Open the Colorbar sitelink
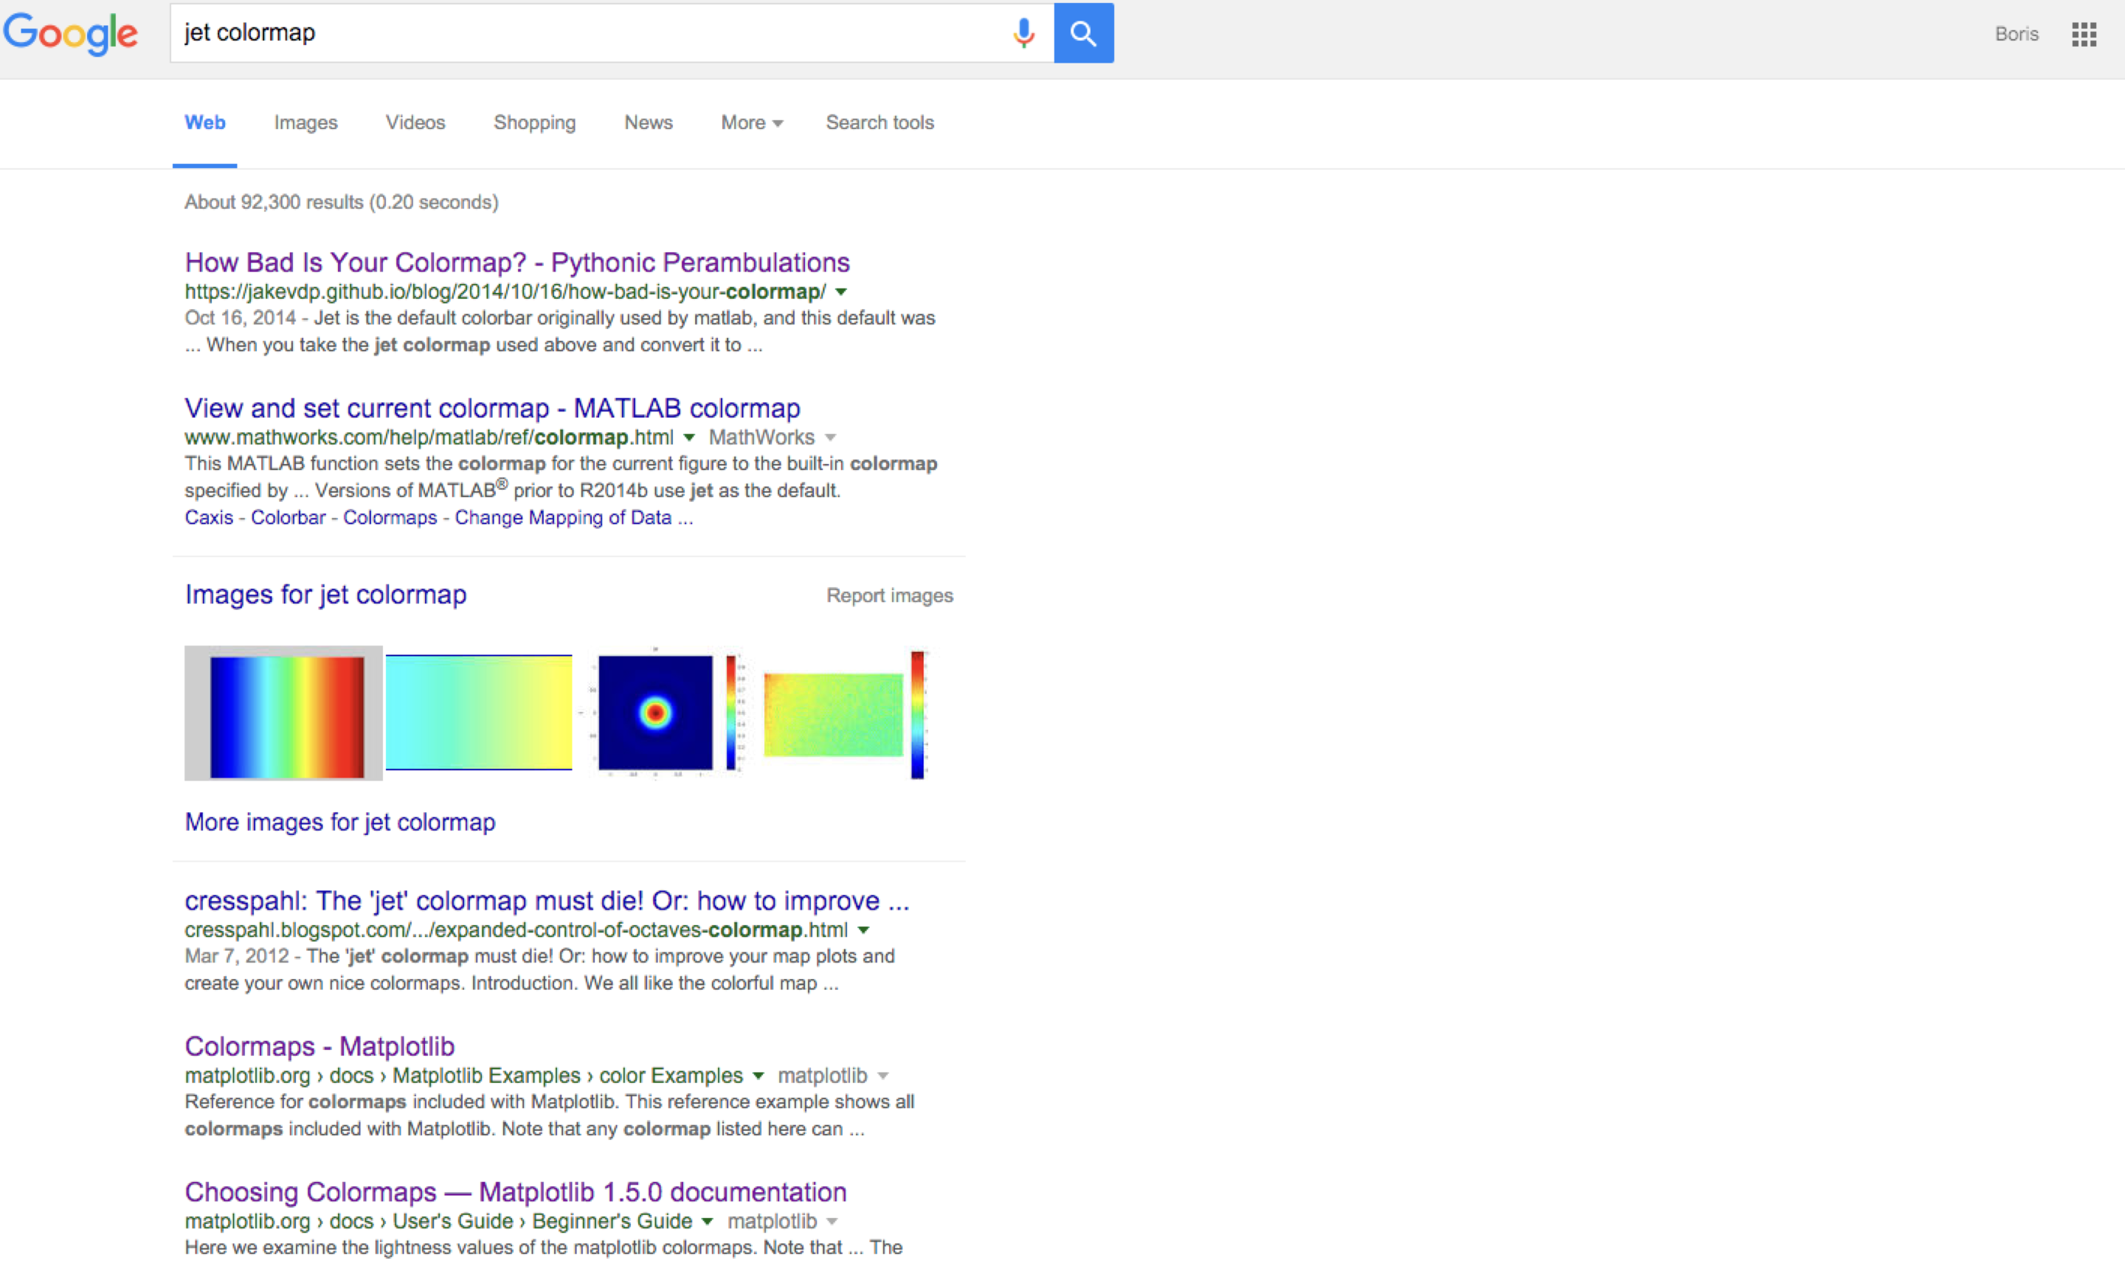Image resolution: width=2125 pixels, height=1263 pixels. (x=288, y=517)
